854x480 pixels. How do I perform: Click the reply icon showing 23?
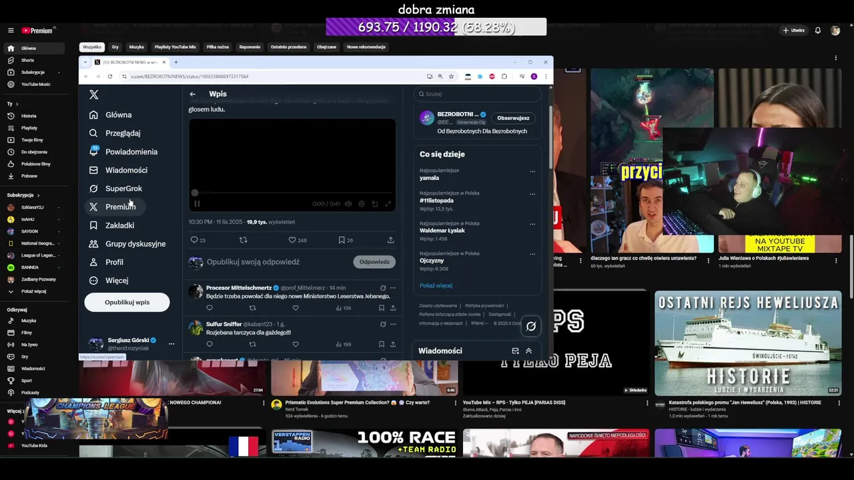pos(197,240)
